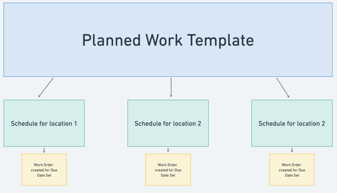Select the vertical arrow from template to center schedule
Image resolution: width=337 pixels, height=193 pixels.
171,87
